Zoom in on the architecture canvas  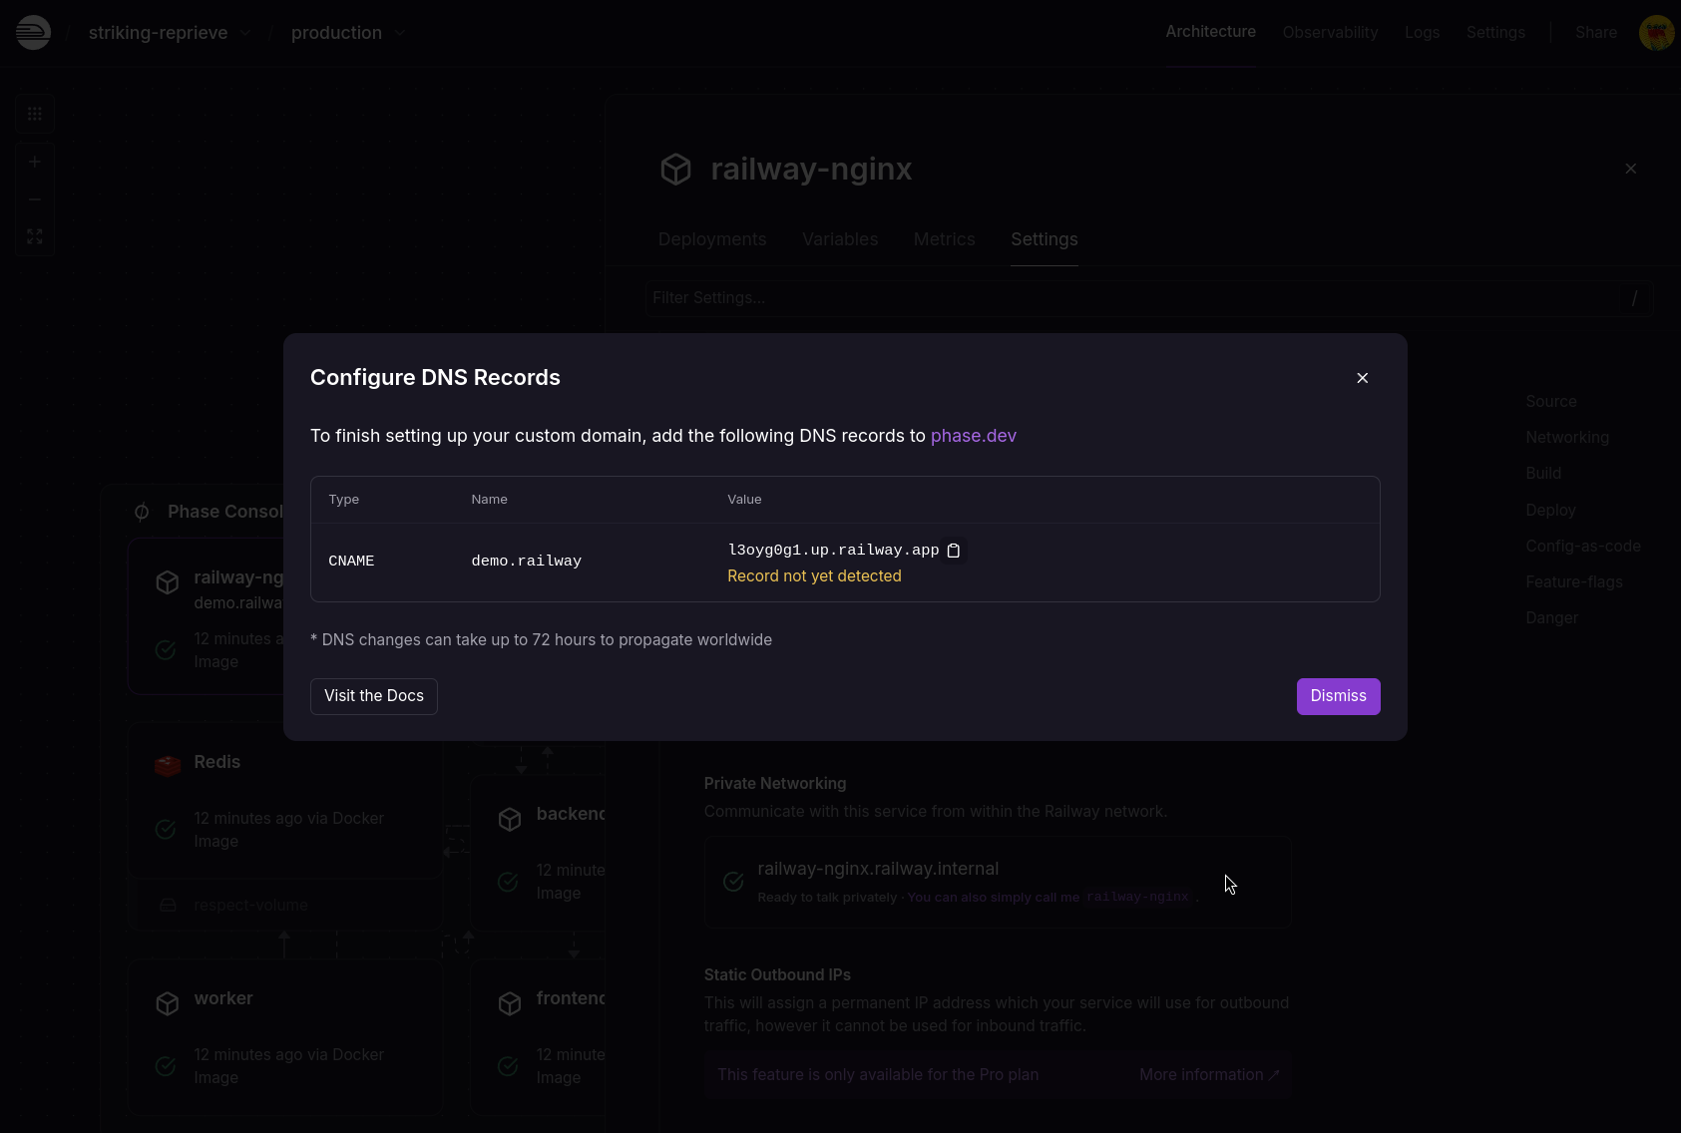[x=35, y=162]
